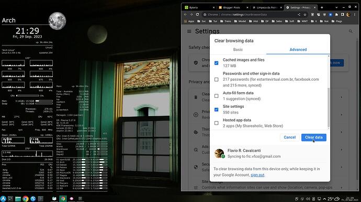Open the Chrome three-dot menu
Image resolution: width=361 pixels, height=202 pixels.
(355, 15)
